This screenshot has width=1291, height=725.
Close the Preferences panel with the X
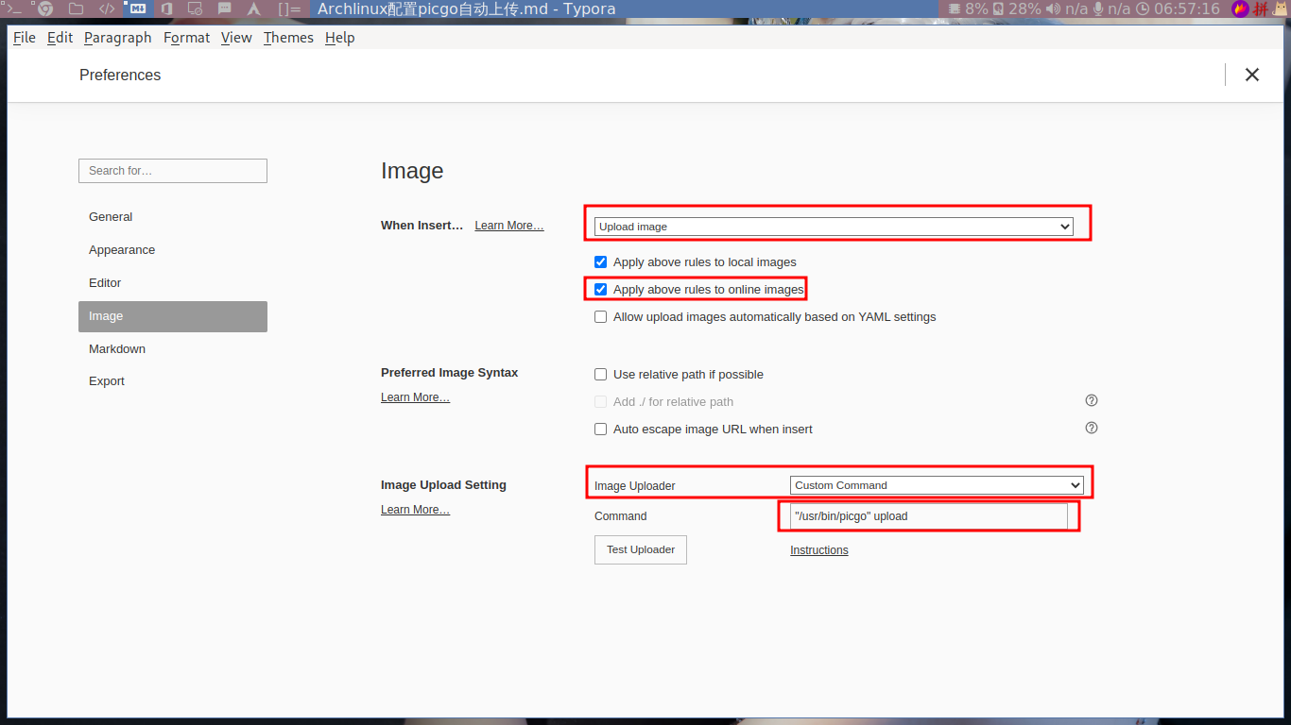[1252, 75]
